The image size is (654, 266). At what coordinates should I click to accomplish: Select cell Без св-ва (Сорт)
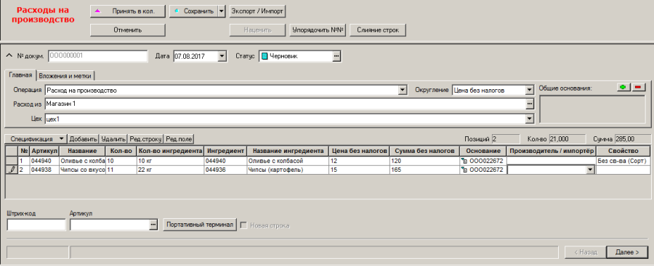(x=623, y=161)
